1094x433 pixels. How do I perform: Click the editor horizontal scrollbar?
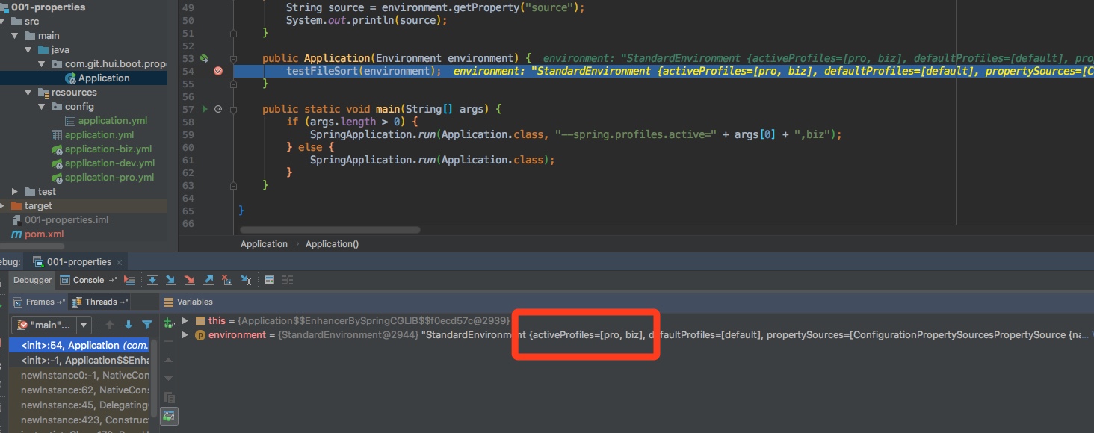click(330, 230)
